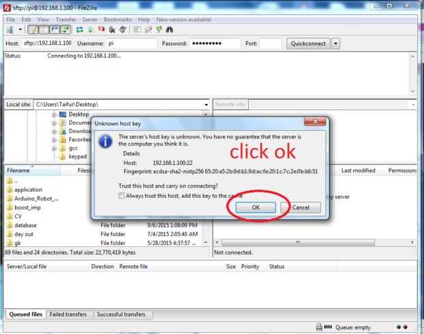Toggle synchronized browsing toolbar icon
424x334 pixels.
(x=159, y=29)
